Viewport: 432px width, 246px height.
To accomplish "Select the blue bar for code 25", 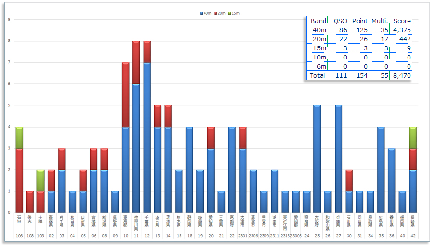I will tap(317, 159).
